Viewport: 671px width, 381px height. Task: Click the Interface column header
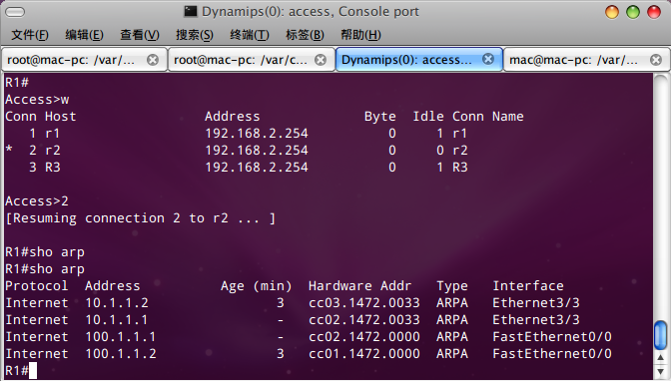(x=528, y=285)
